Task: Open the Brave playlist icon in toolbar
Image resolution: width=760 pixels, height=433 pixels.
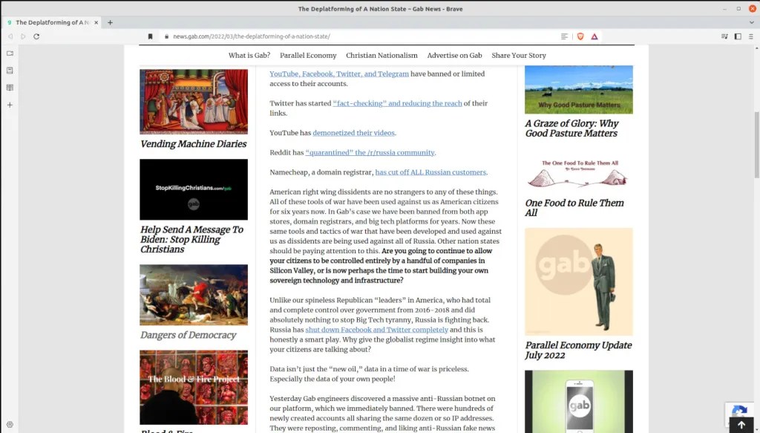Action: coord(724,36)
